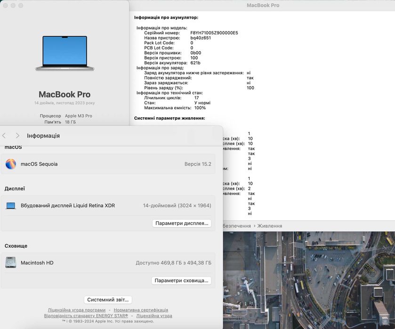395x329 pixels.
Task: Click the Інформація про заряд label
Action: pos(160,68)
